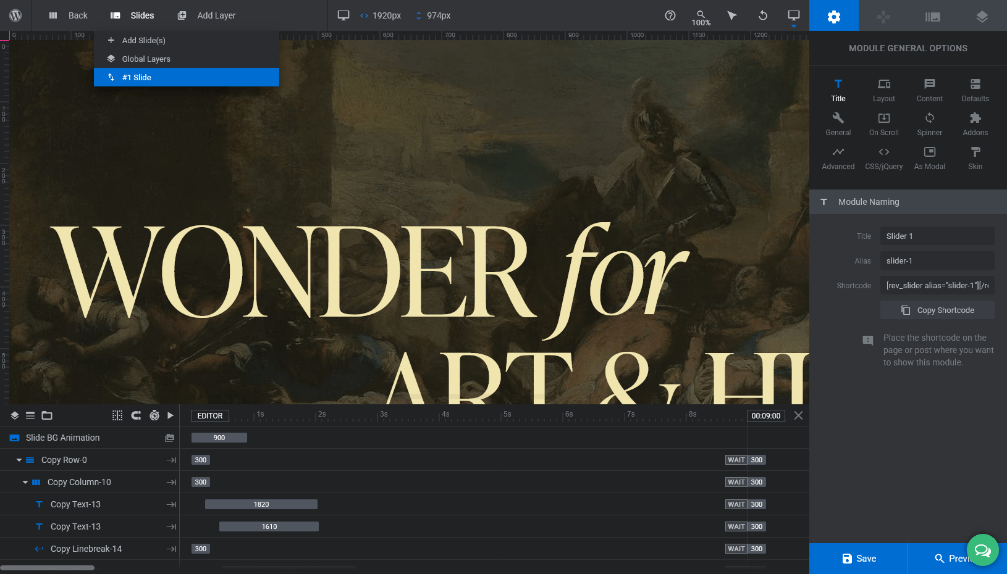Open the Layout options
Image resolution: width=1007 pixels, height=574 pixels.
tap(884, 90)
